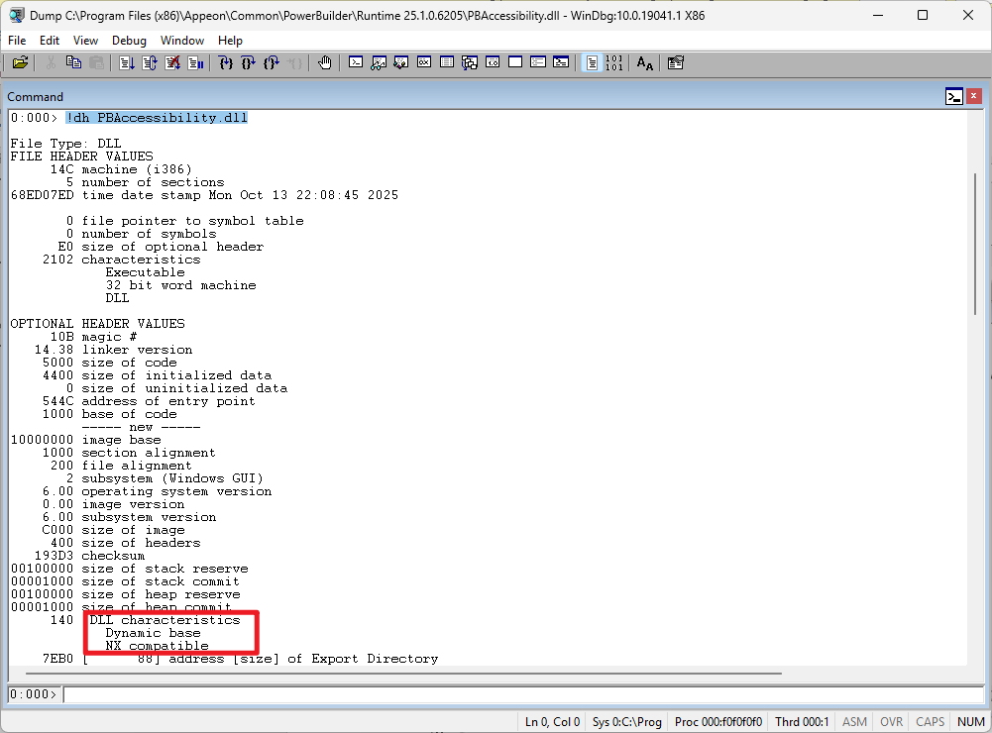Click the Open Source File folder icon
The image size is (992, 733).
[x=20, y=62]
